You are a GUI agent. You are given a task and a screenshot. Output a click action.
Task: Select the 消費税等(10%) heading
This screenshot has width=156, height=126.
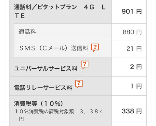click(x=39, y=104)
